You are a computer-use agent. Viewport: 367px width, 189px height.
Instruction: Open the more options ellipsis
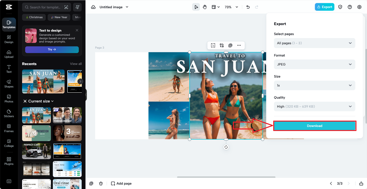[x=239, y=45]
